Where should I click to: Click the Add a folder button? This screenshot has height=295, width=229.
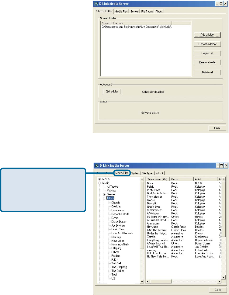tap(207, 35)
